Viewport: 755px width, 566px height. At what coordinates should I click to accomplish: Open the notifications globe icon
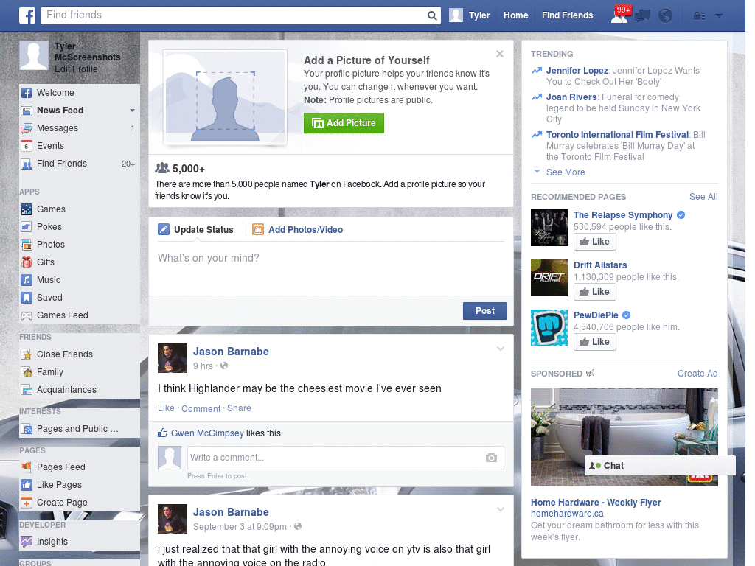pyautogui.click(x=666, y=16)
